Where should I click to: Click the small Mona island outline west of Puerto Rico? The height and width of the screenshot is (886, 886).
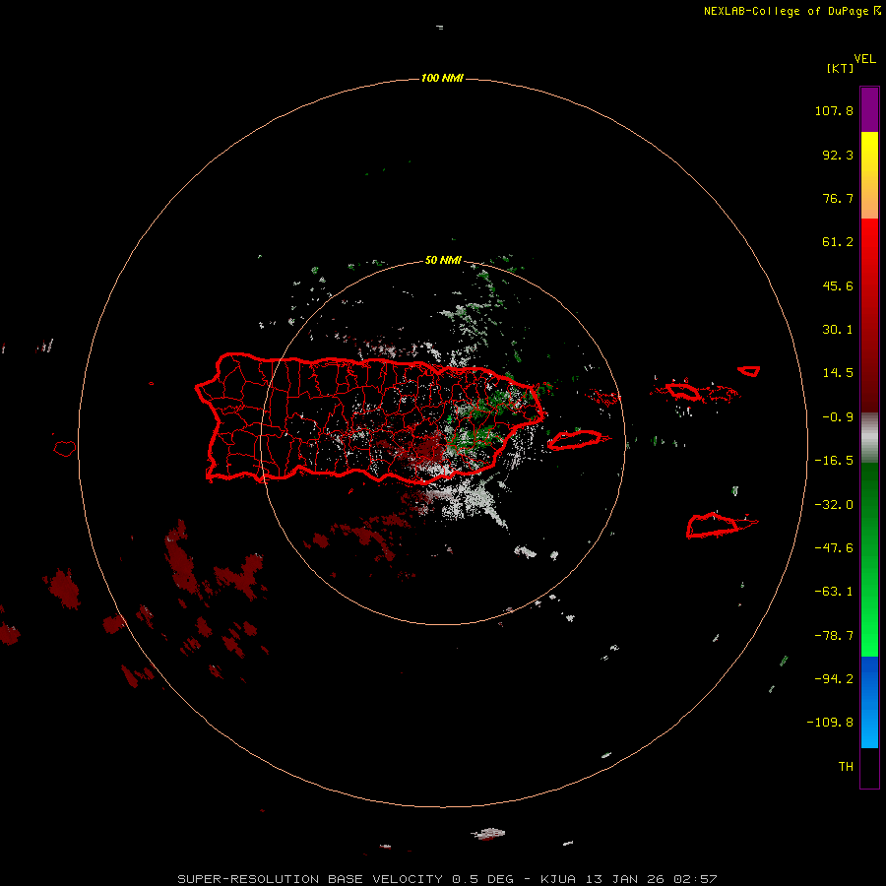(65, 448)
